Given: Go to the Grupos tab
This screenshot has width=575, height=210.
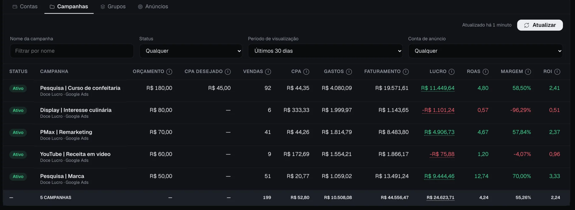Looking at the screenshot, I should click(x=113, y=6).
